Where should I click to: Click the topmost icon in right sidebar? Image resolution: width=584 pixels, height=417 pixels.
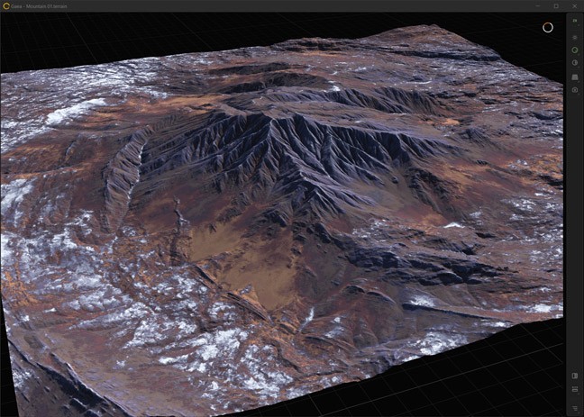pos(575,19)
